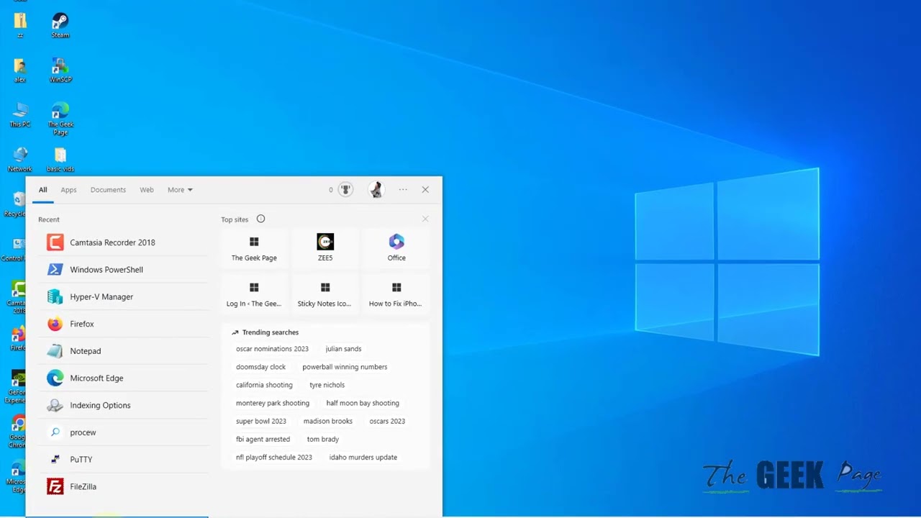Screen dimensions: 921x518
Task: Search trending 'fbi agent arrested'
Action: [x=263, y=439]
